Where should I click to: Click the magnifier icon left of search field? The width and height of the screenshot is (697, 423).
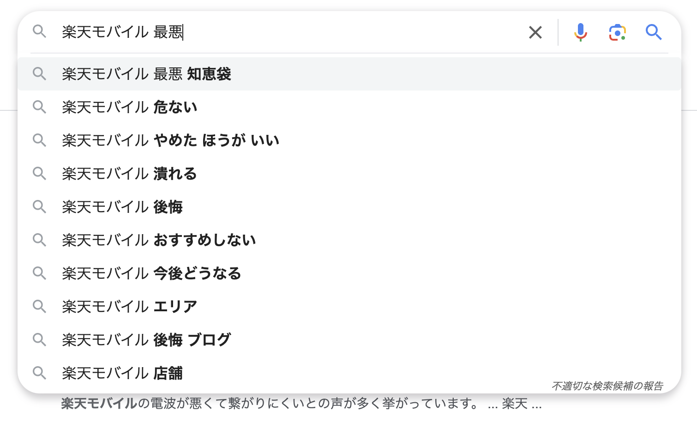click(40, 31)
